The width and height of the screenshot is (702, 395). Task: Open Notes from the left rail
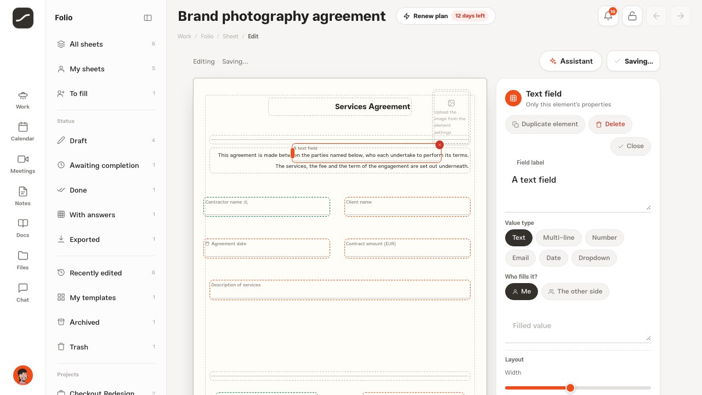point(22,196)
